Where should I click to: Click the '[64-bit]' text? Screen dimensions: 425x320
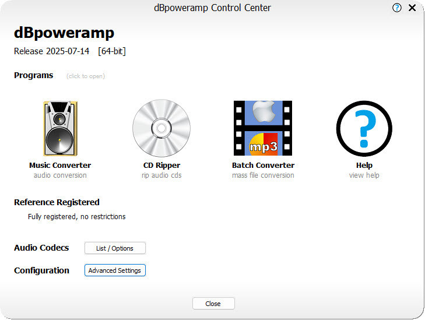[x=112, y=51]
